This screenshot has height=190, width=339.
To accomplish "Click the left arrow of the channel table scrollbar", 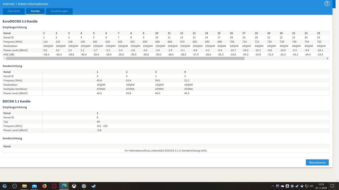I will (4, 58).
